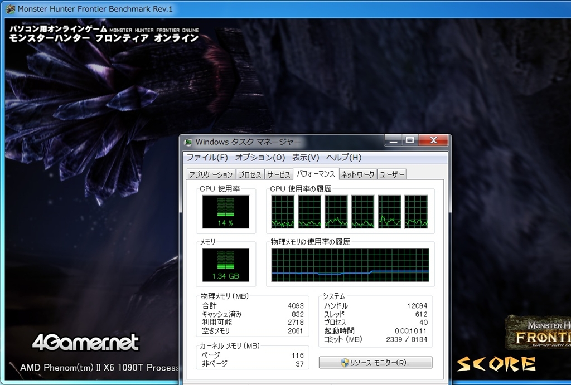Close the Windows Task Manager window

pyautogui.click(x=433, y=140)
